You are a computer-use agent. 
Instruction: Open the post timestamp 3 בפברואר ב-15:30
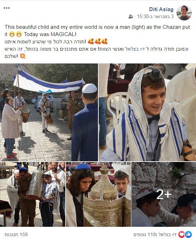pos(155,16)
